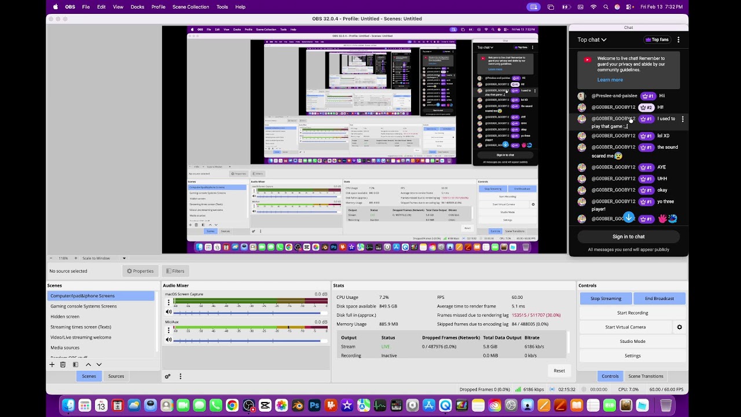Move selected scene down with the arrow
The image size is (741, 417).
[99, 365]
